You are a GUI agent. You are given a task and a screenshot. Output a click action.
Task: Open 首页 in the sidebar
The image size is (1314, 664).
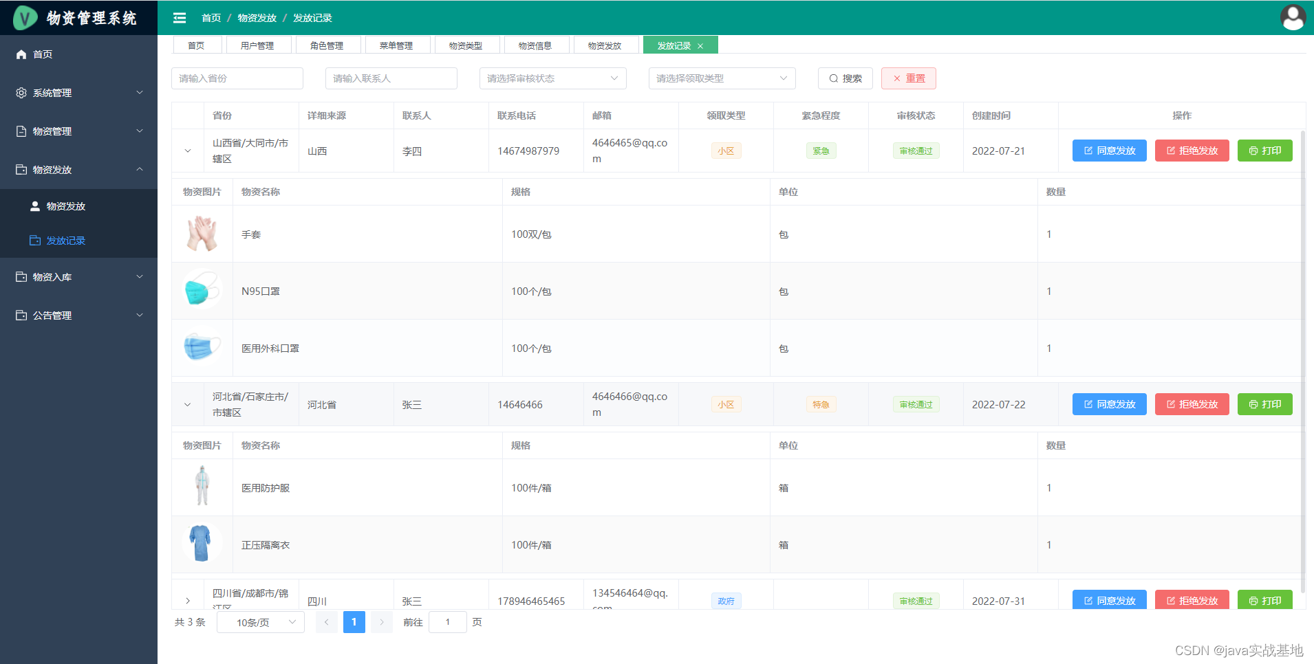click(78, 54)
